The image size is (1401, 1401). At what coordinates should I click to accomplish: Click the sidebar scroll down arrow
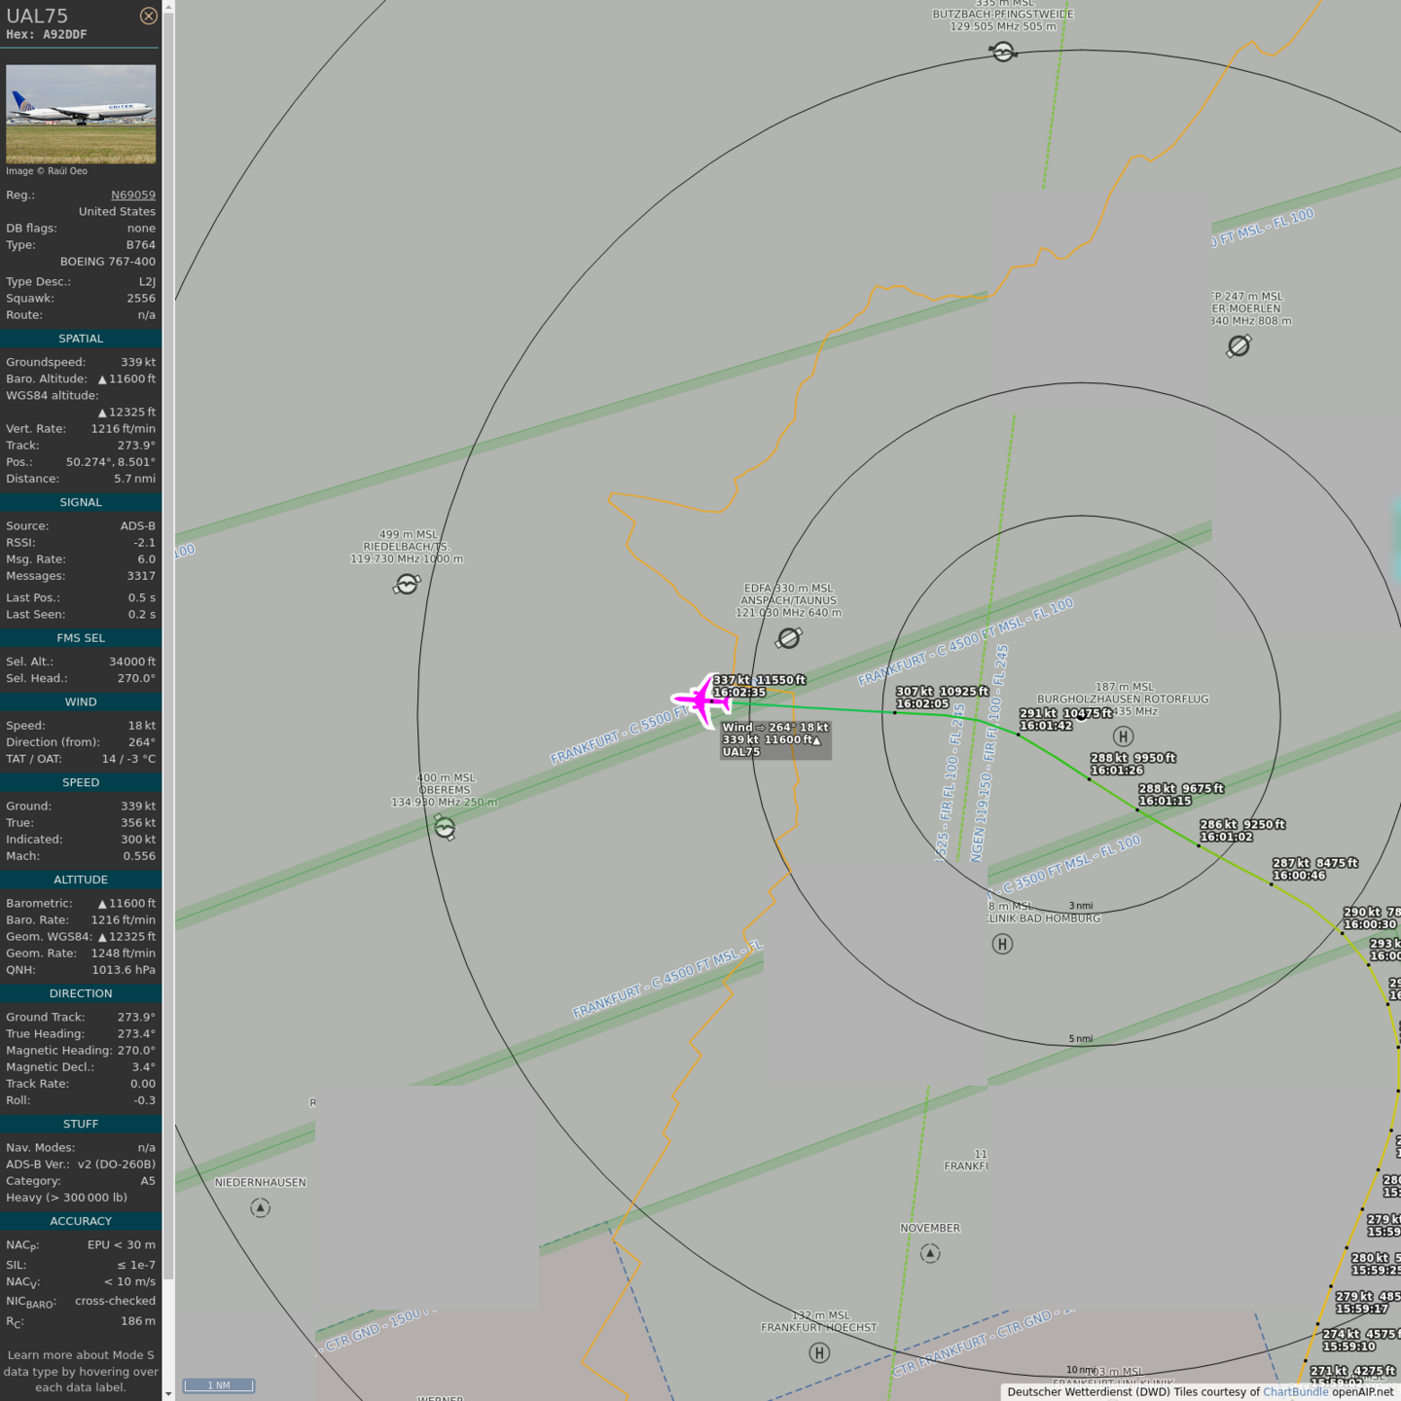(168, 1393)
